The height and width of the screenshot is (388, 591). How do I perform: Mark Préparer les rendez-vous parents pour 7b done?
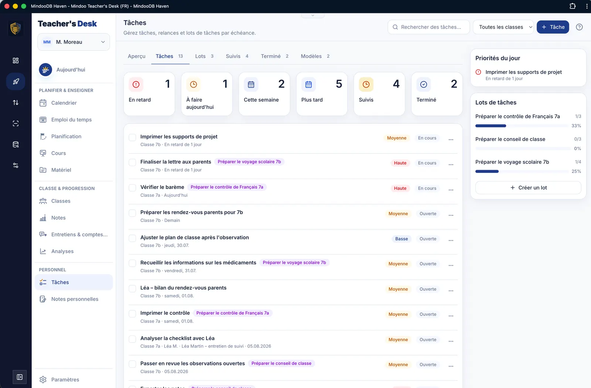tap(132, 213)
